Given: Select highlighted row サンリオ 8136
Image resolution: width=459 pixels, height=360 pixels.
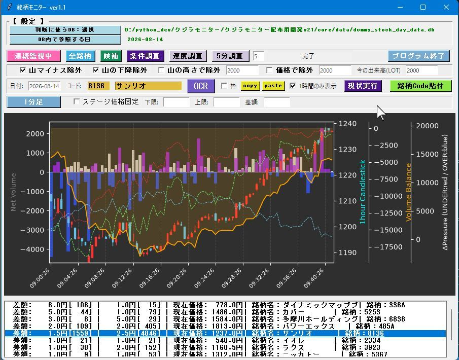Looking at the screenshot, I should (225, 333).
